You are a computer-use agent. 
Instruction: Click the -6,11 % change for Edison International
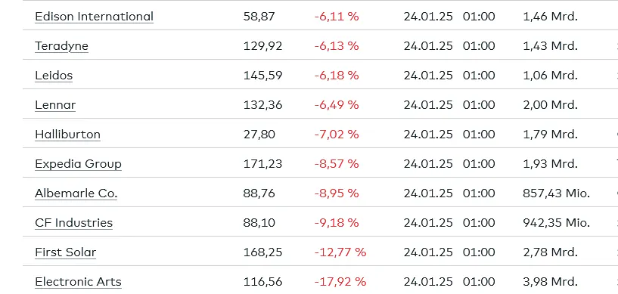[337, 17]
